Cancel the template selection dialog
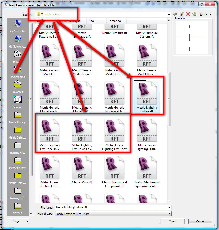Image resolution: width=219 pixels, height=230 pixels. pyautogui.click(x=200, y=221)
